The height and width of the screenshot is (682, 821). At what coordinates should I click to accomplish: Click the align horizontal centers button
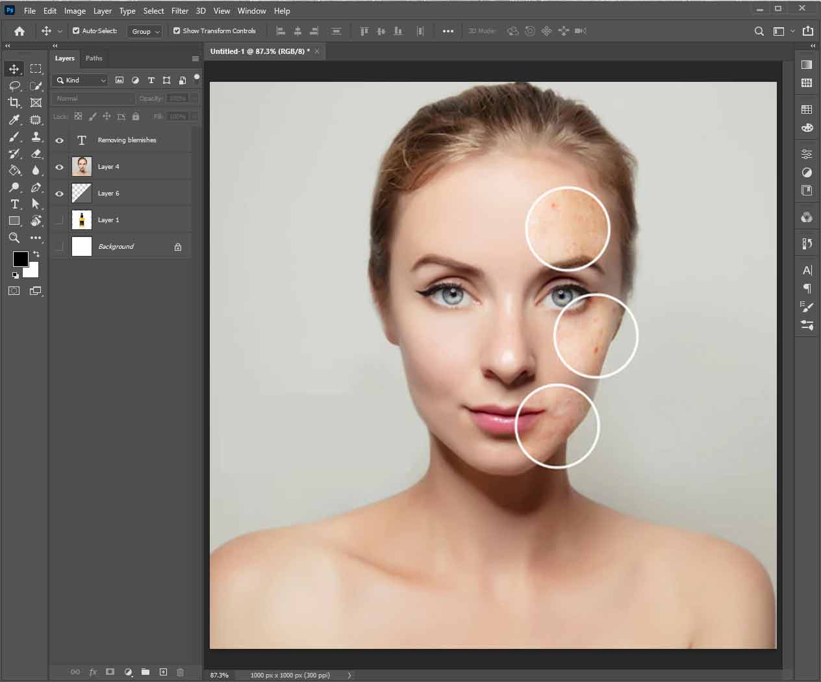pyautogui.click(x=297, y=31)
